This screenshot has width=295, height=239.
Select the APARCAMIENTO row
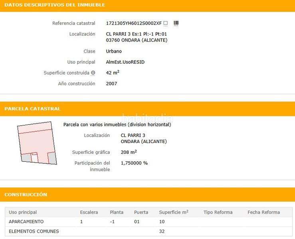[x=148, y=222]
